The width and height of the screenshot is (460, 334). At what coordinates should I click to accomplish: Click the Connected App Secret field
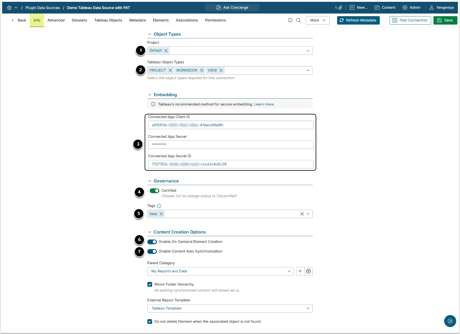(231, 145)
